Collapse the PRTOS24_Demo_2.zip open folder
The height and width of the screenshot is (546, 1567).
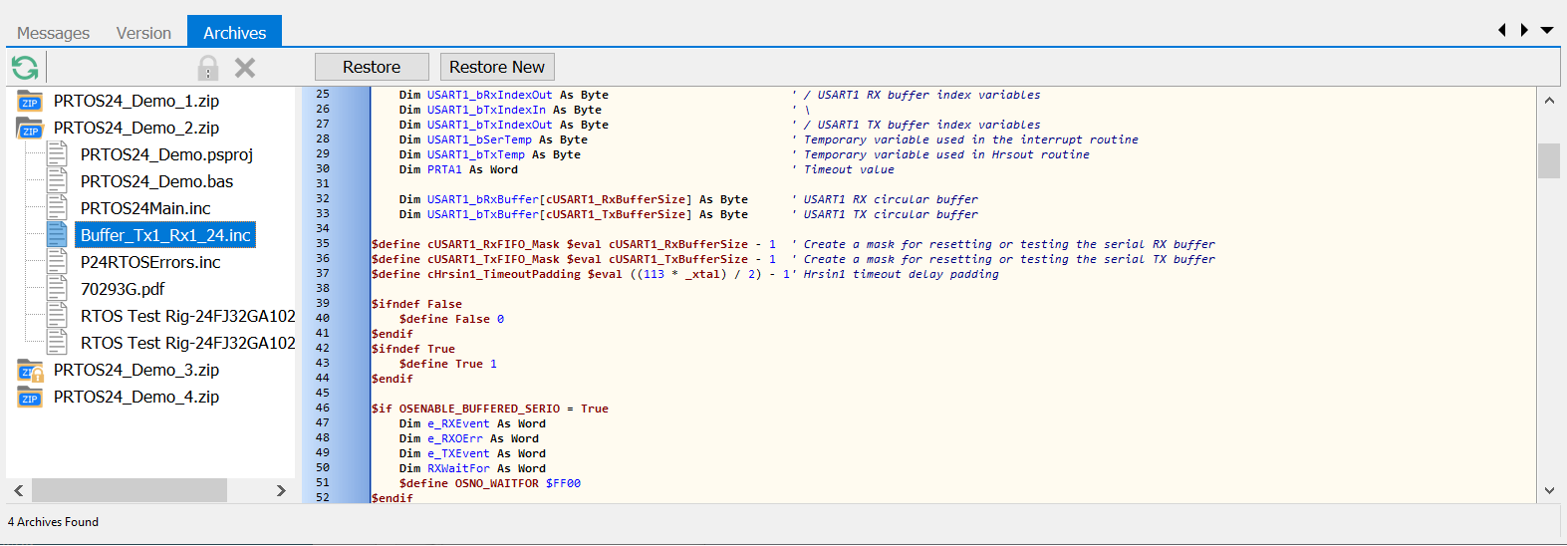point(30,128)
